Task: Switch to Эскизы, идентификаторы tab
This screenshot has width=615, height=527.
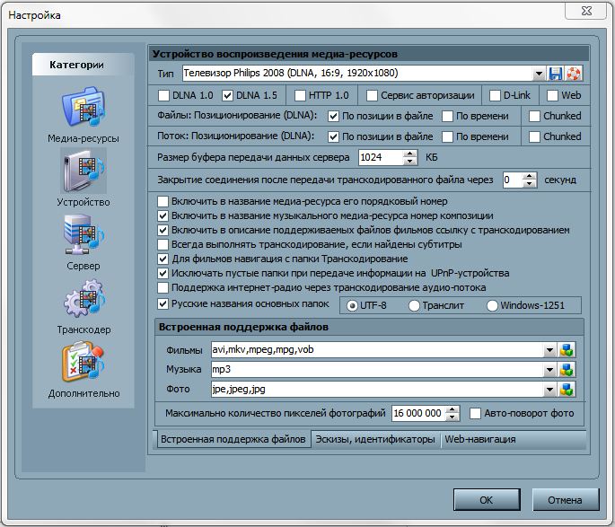Action: point(375,440)
